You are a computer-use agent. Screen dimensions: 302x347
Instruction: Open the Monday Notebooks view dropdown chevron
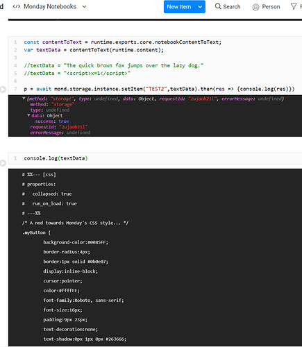coord(84,7)
